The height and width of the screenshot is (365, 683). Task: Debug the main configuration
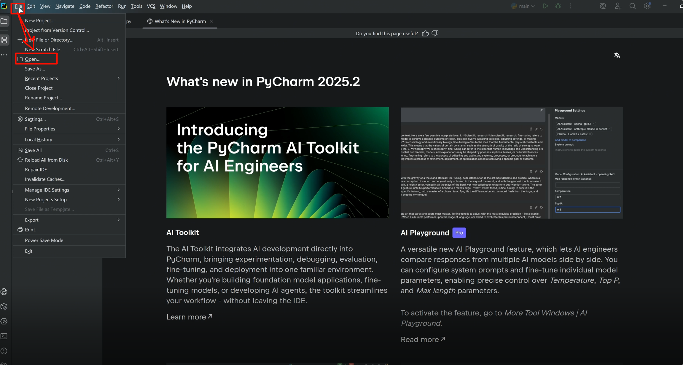tap(558, 6)
